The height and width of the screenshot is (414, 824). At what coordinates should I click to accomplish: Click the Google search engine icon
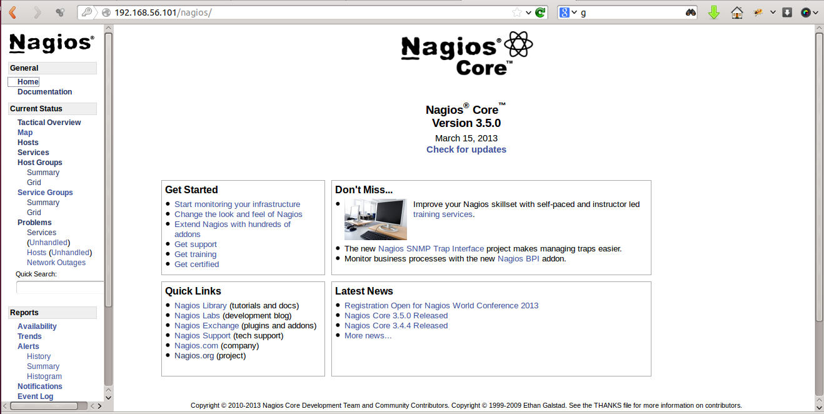[565, 12]
